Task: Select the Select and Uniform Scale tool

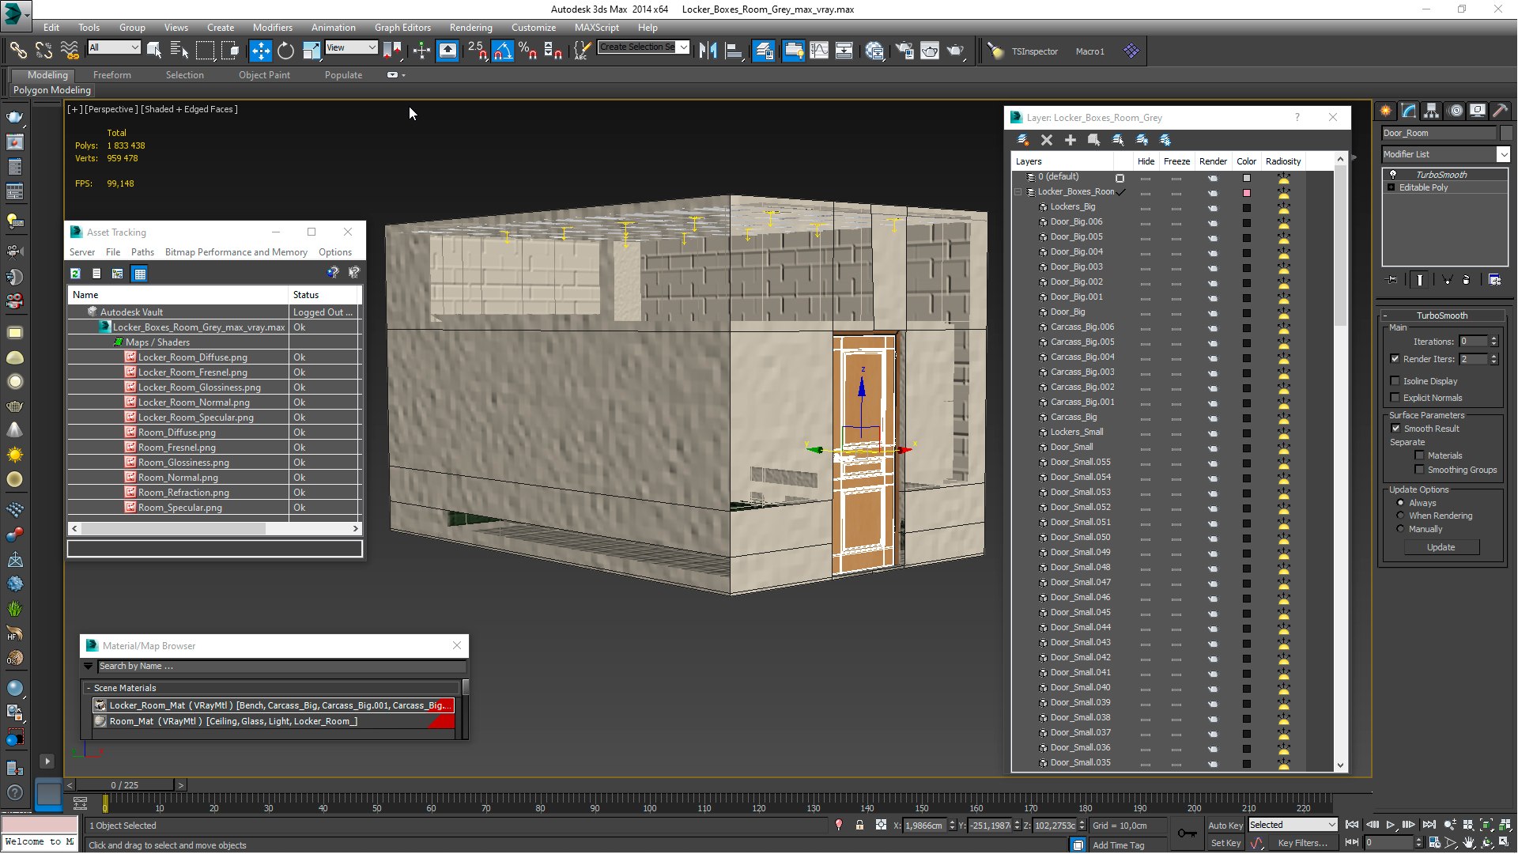Action: (x=312, y=51)
